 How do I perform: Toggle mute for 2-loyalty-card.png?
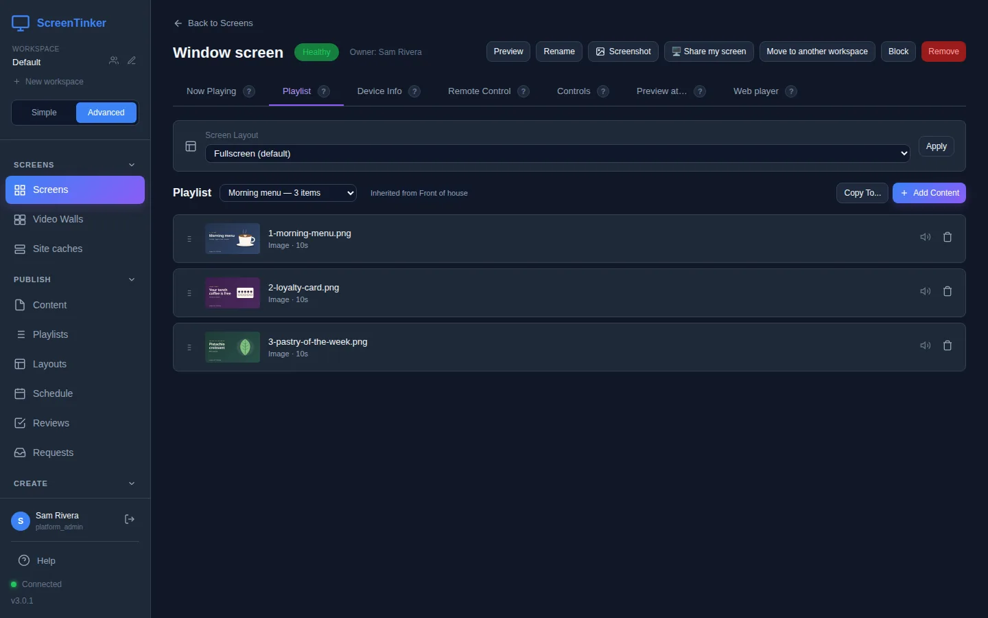(926, 291)
